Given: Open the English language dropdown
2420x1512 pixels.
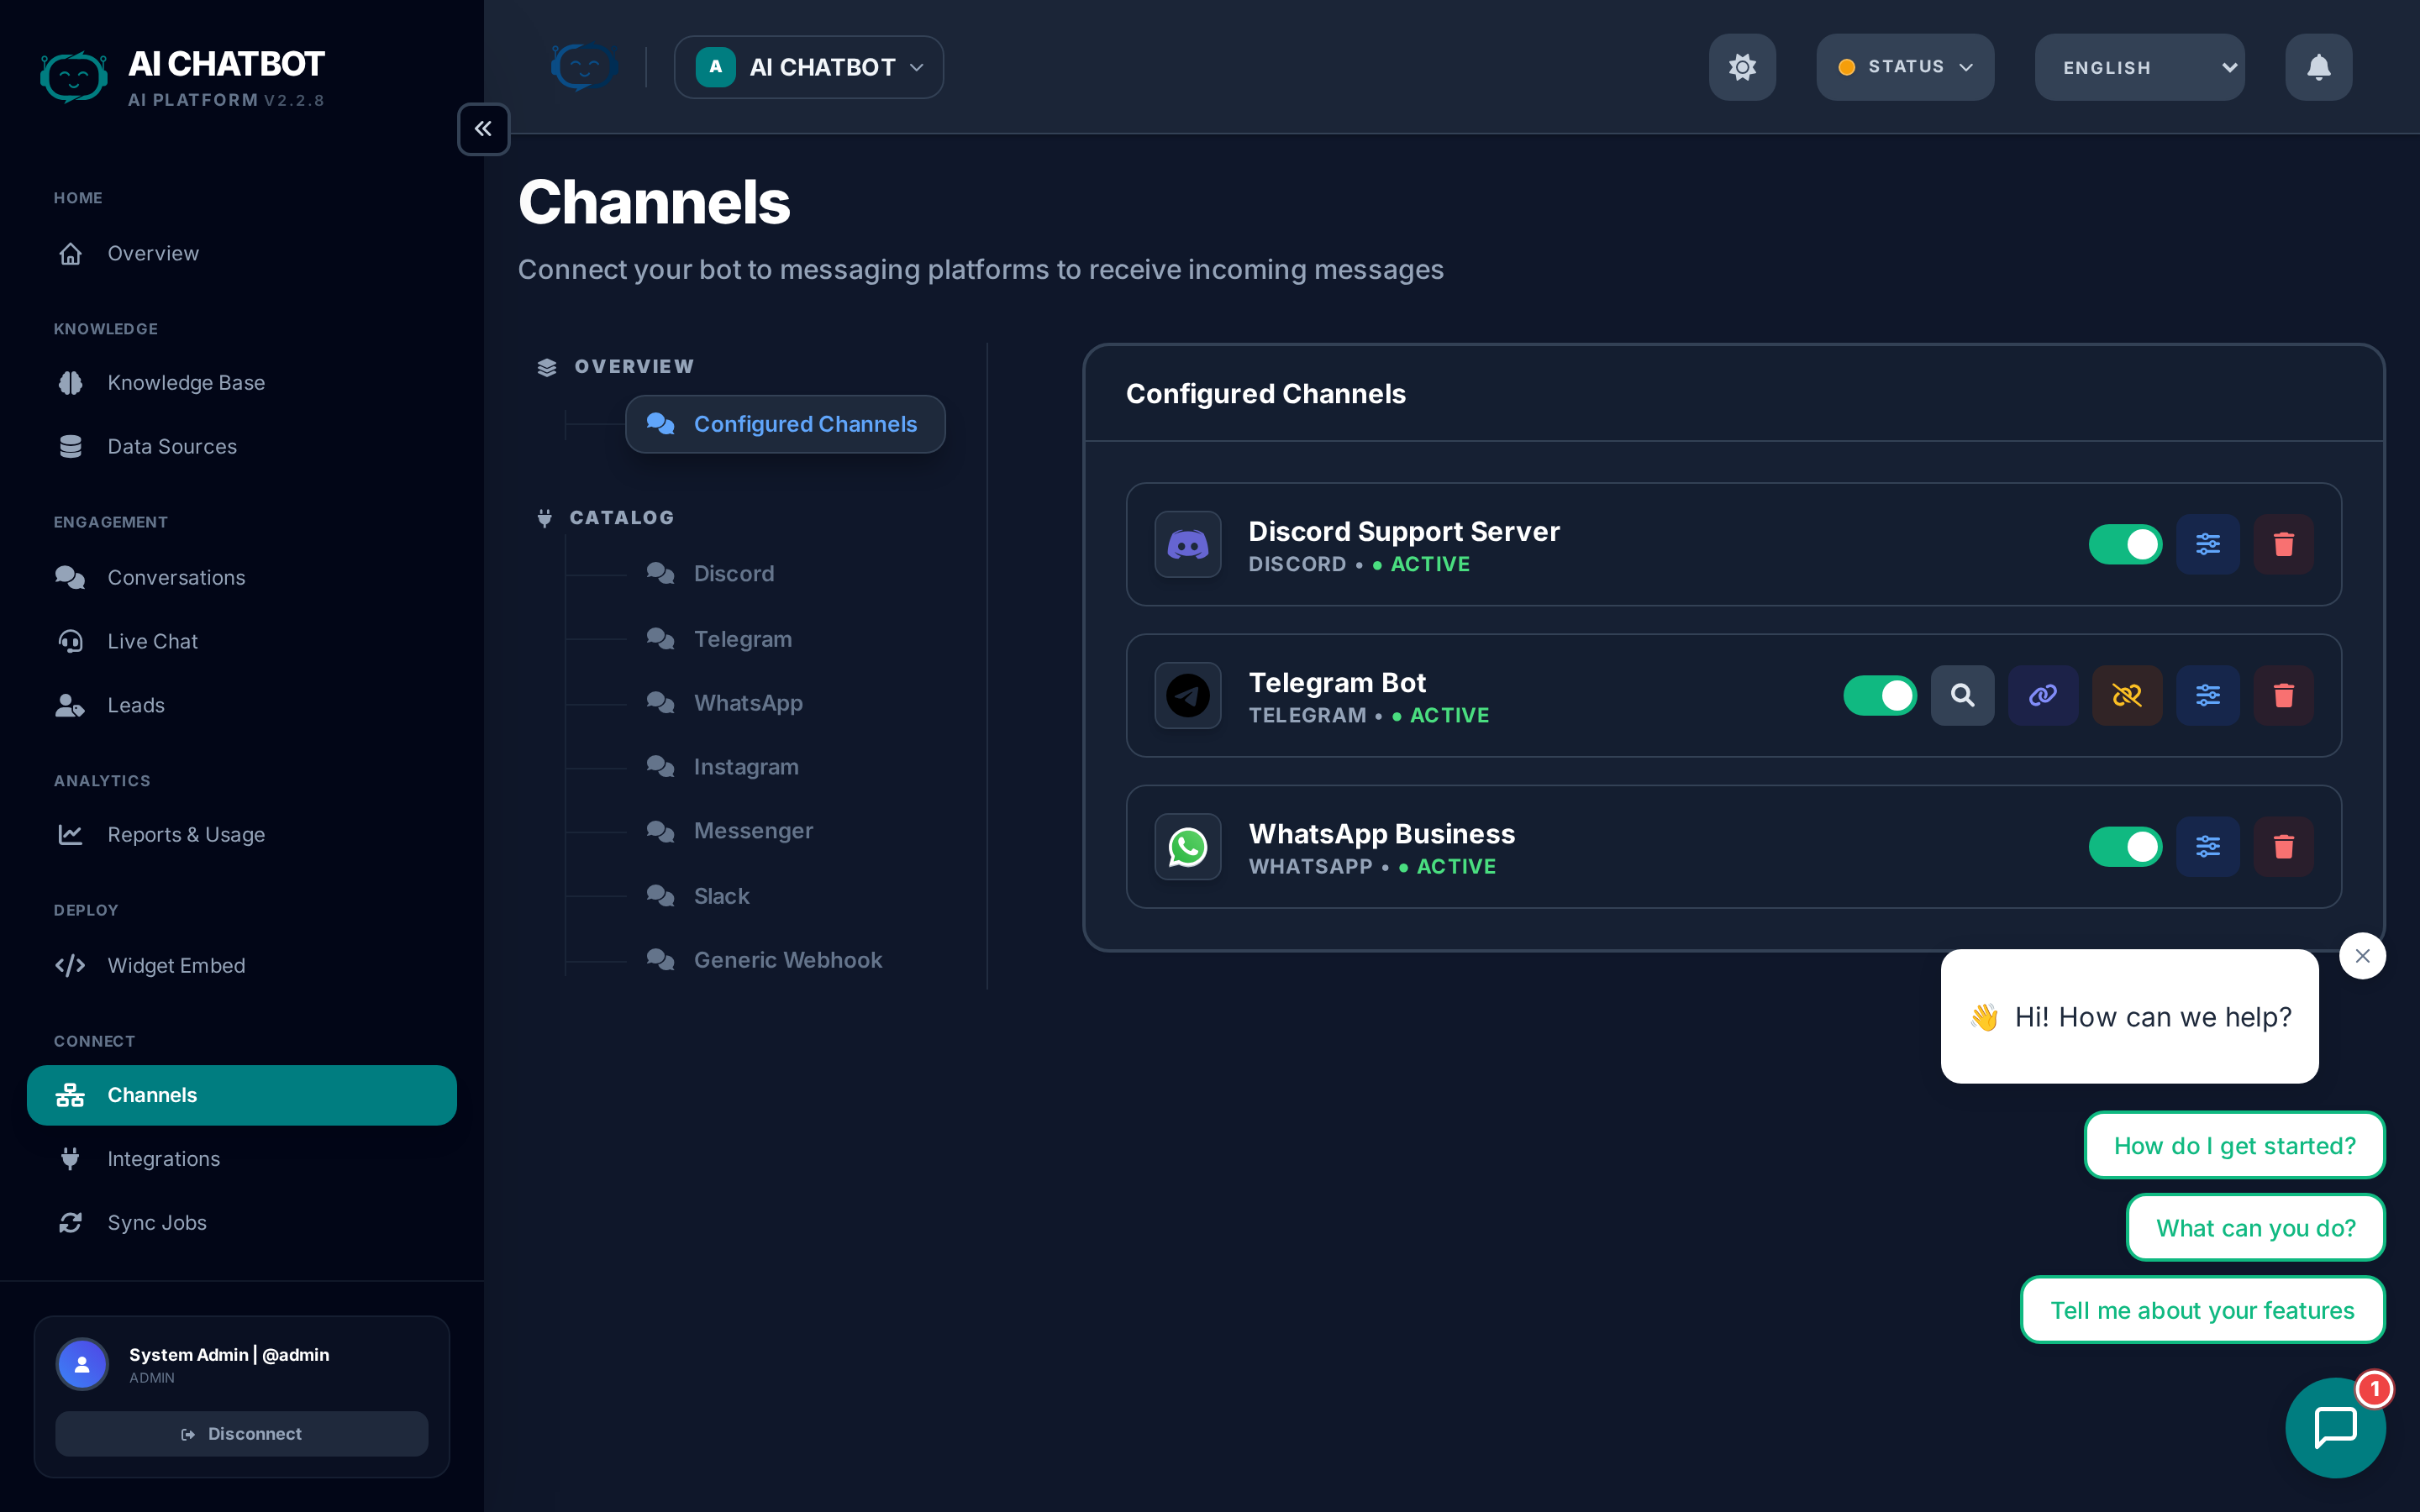Looking at the screenshot, I should pyautogui.click(x=2139, y=67).
